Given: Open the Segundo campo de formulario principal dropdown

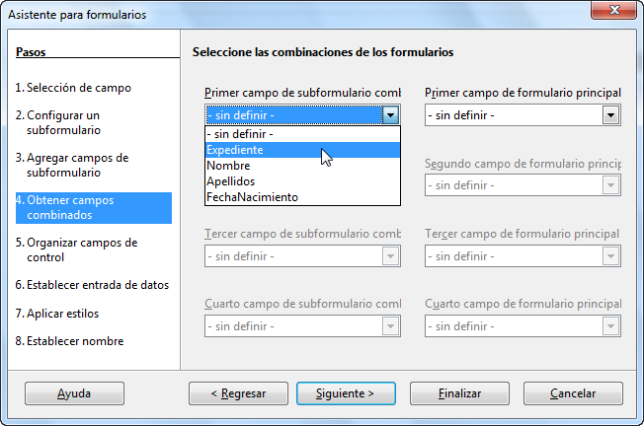Looking at the screenshot, I should coord(523,185).
